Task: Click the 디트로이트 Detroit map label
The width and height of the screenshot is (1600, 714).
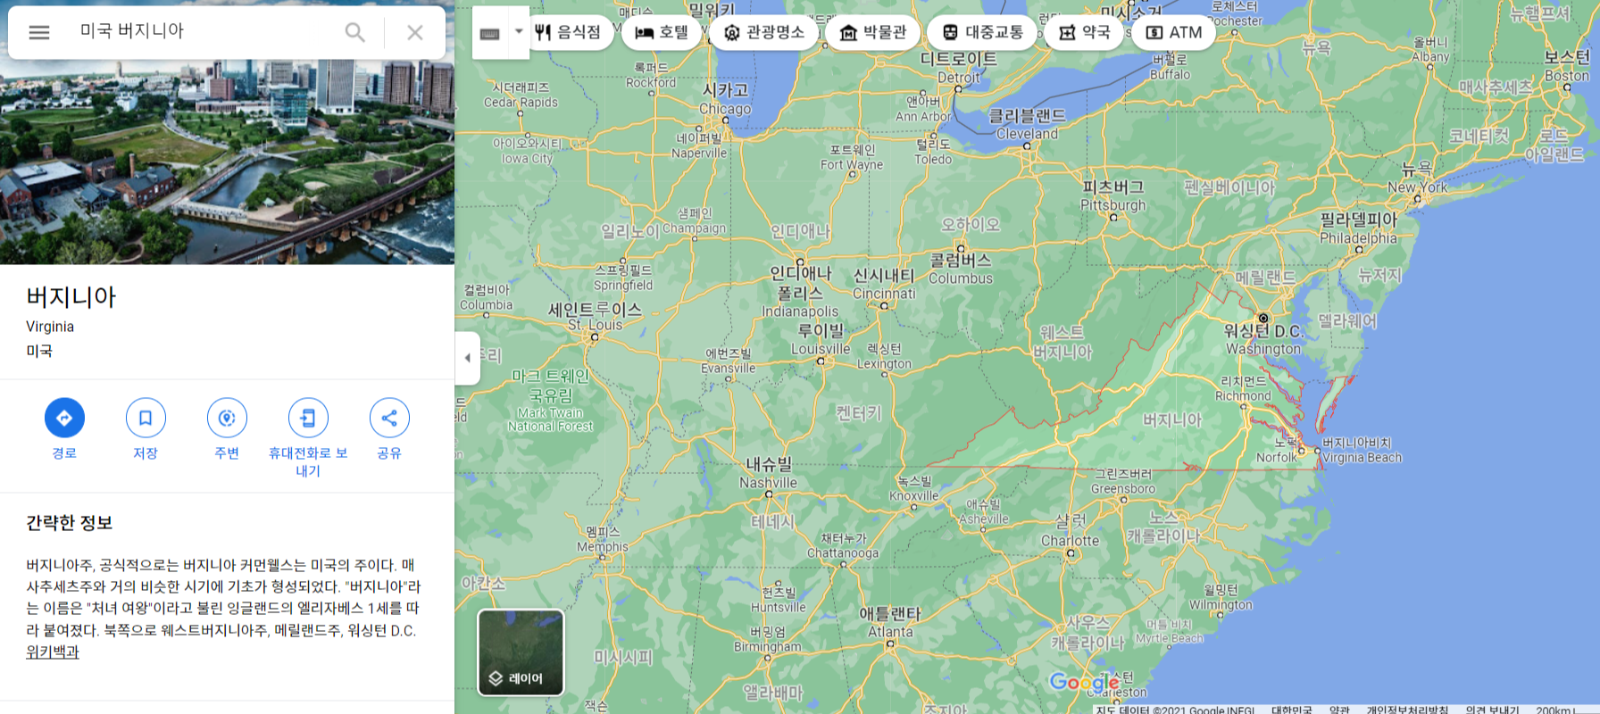Action: [959, 68]
